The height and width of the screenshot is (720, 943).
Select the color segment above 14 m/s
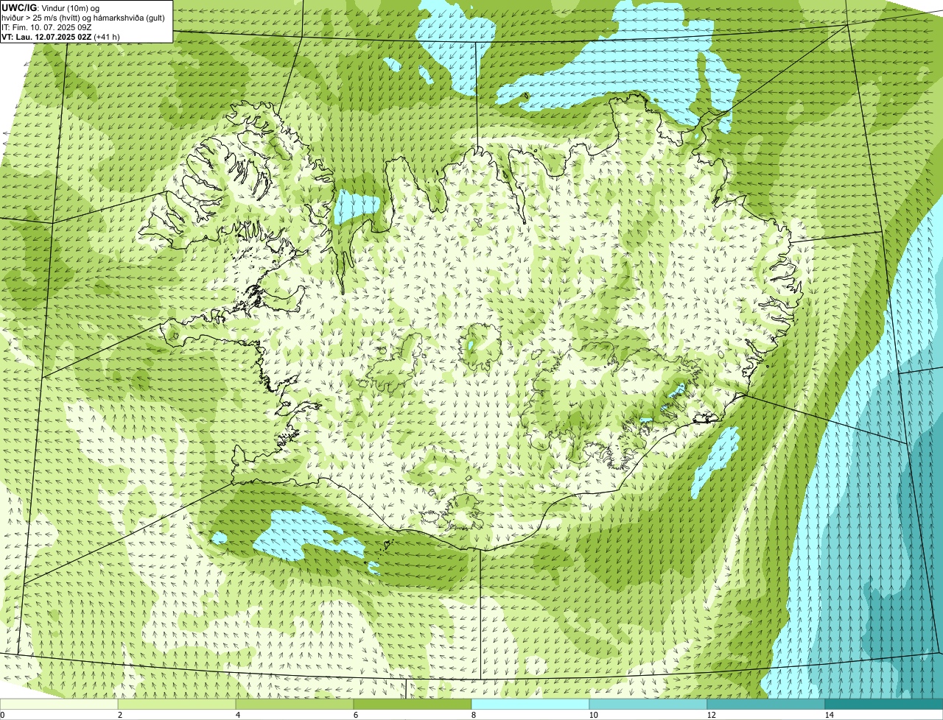(884, 704)
